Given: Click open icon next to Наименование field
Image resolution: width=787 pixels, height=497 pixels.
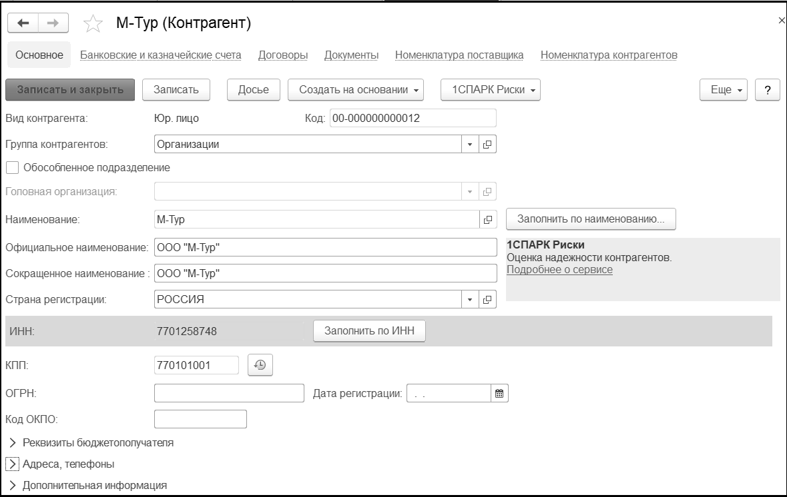Looking at the screenshot, I should click(487, 219).
